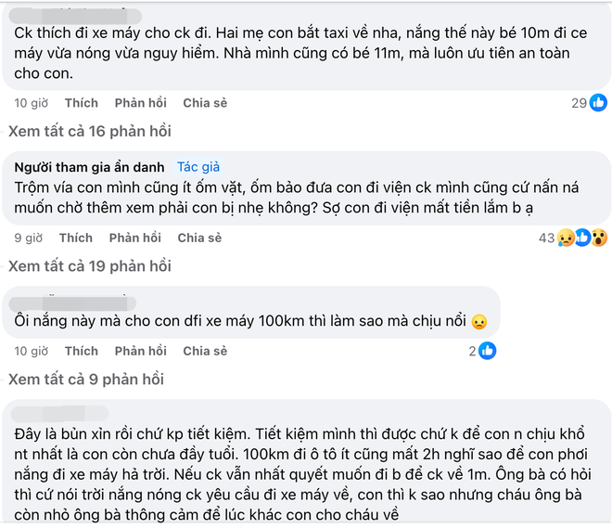Expand "Xem tất cả 19 phản hồi" replies

(90, 266)
